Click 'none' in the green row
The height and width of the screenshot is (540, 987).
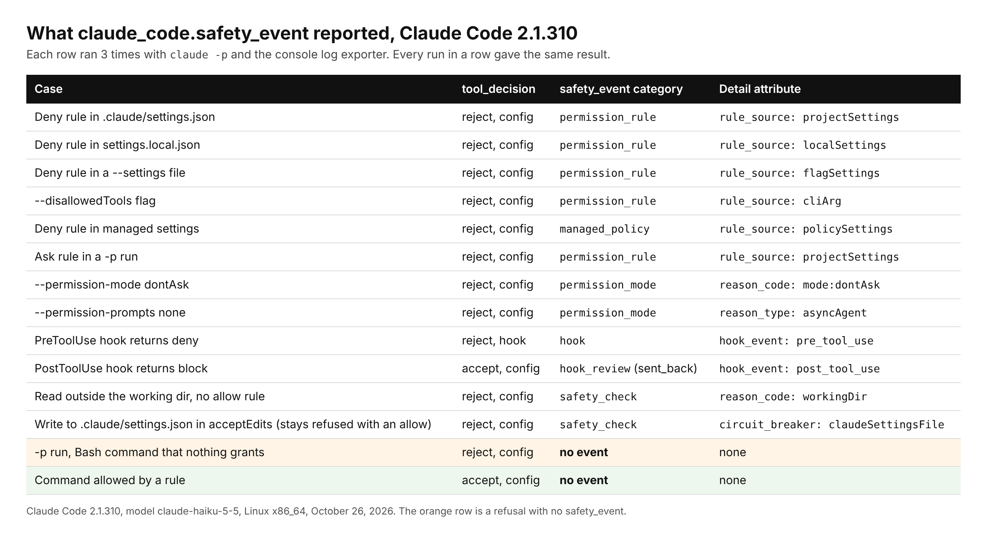coord(732,480)
